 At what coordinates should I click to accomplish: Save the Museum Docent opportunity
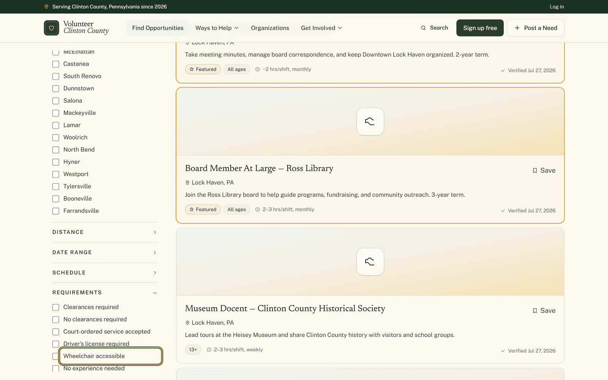544,311
